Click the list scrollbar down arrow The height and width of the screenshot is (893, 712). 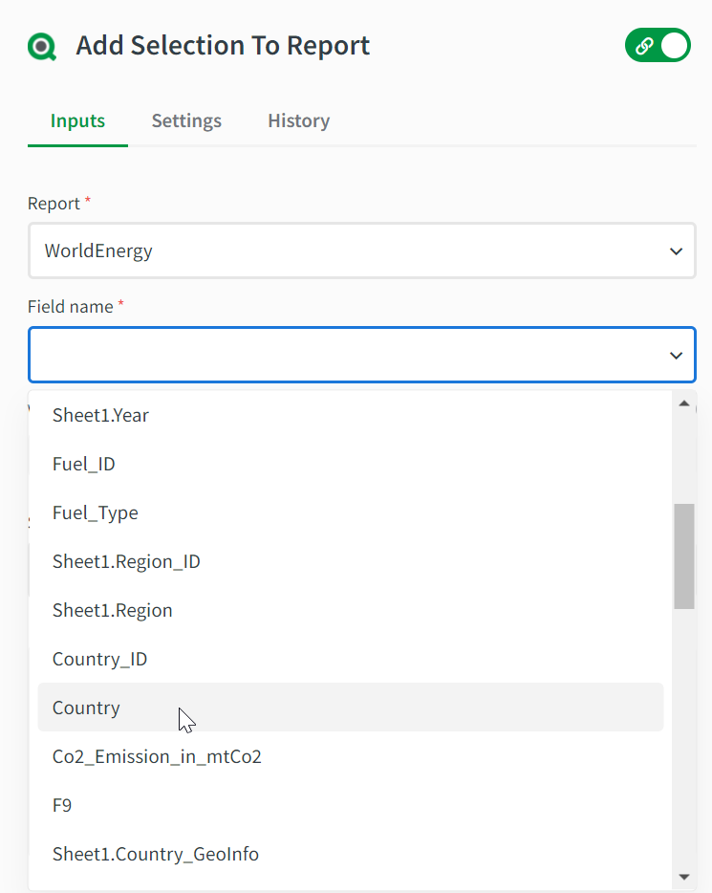[683, 876]
